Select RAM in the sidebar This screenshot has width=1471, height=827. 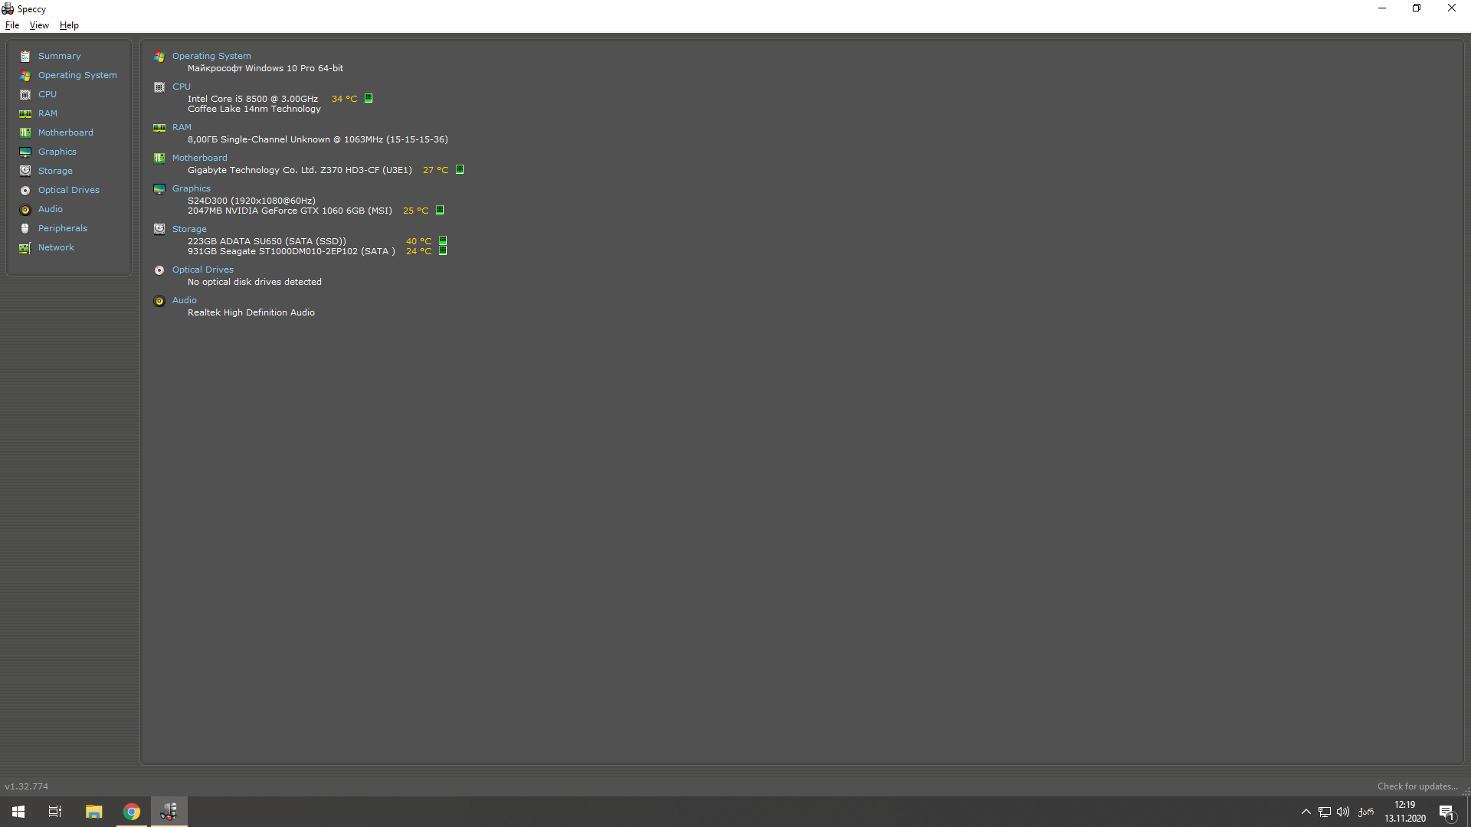point(48,113)
